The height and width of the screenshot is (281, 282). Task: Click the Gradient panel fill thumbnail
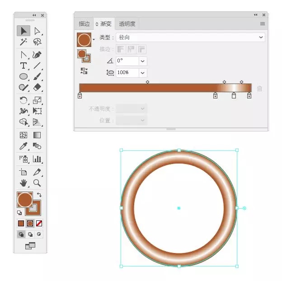[84, 40]
